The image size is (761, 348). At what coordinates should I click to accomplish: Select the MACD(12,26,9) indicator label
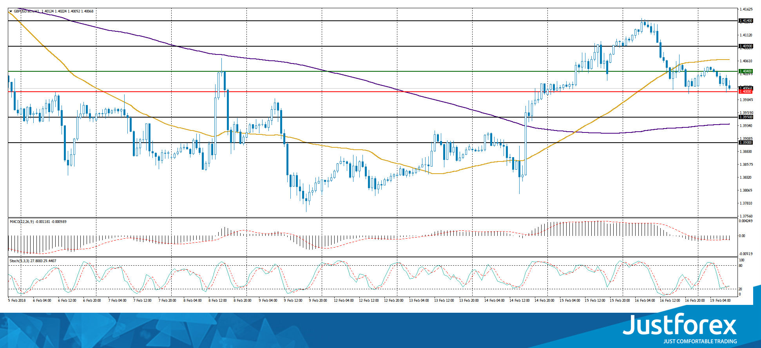pyautogui.click(x=22, y=222)
